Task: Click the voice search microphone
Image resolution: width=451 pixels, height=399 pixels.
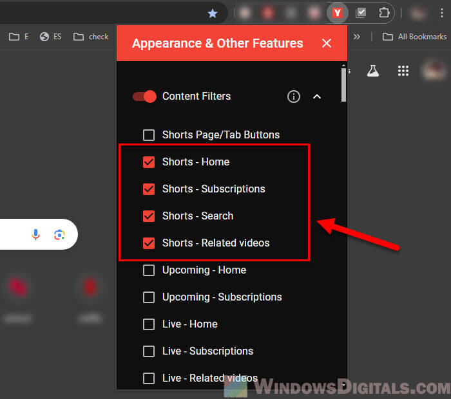Action: [x=35, y=234]
